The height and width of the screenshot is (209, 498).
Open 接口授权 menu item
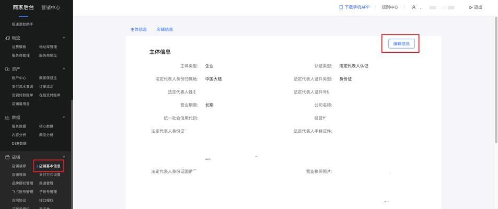46,201
